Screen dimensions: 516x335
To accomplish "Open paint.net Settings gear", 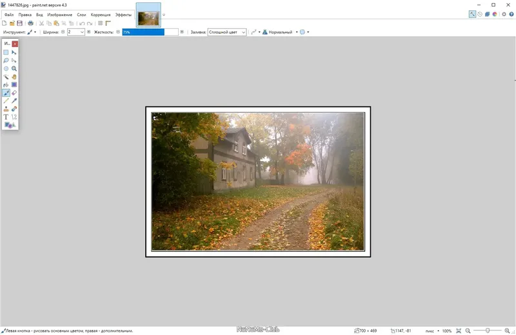I will (x=504, y=14).
